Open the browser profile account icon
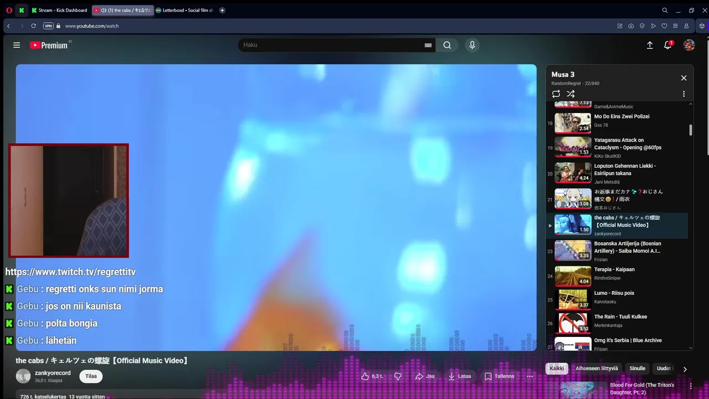The image size is (709, 399). pos(686,26)
